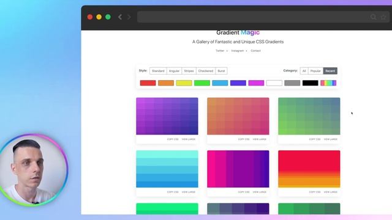The image size is (392, 220).
Task: Pick the black color filter swatch
Action: pyautogui.click(x=311, y=83)
